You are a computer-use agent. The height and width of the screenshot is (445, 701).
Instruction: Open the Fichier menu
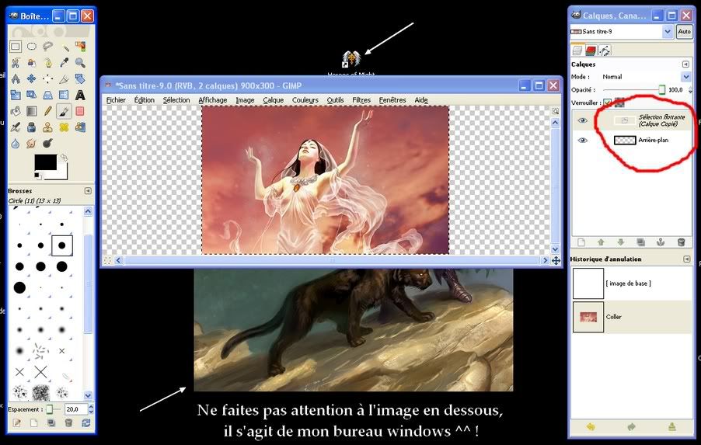tap(116, 100)
